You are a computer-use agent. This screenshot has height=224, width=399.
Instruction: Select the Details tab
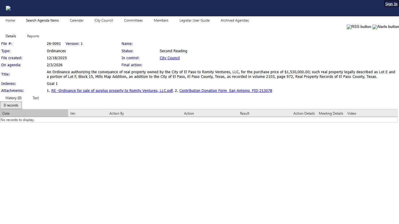click(11, 36)
